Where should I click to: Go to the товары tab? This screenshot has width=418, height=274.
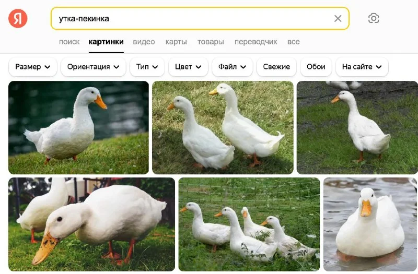tap(211, 42)
